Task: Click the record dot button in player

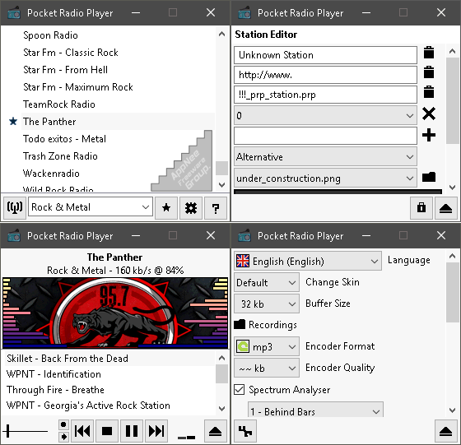Action: coord(63,424)
